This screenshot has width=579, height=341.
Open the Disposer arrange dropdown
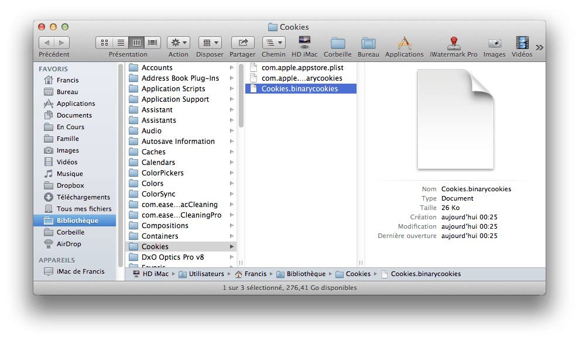click(210, 43)
